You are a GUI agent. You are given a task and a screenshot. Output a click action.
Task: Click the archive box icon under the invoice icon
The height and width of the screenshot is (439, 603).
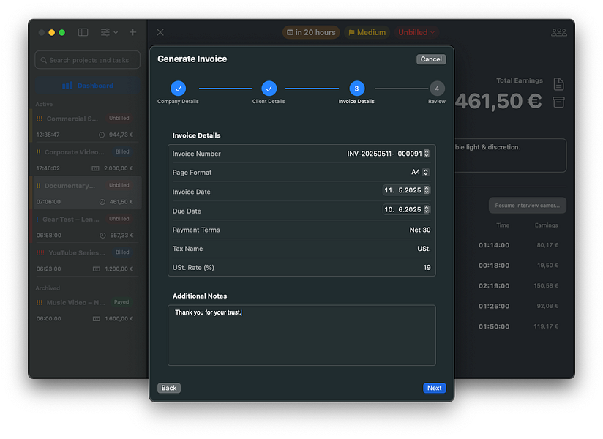click(x=559, y=102)
